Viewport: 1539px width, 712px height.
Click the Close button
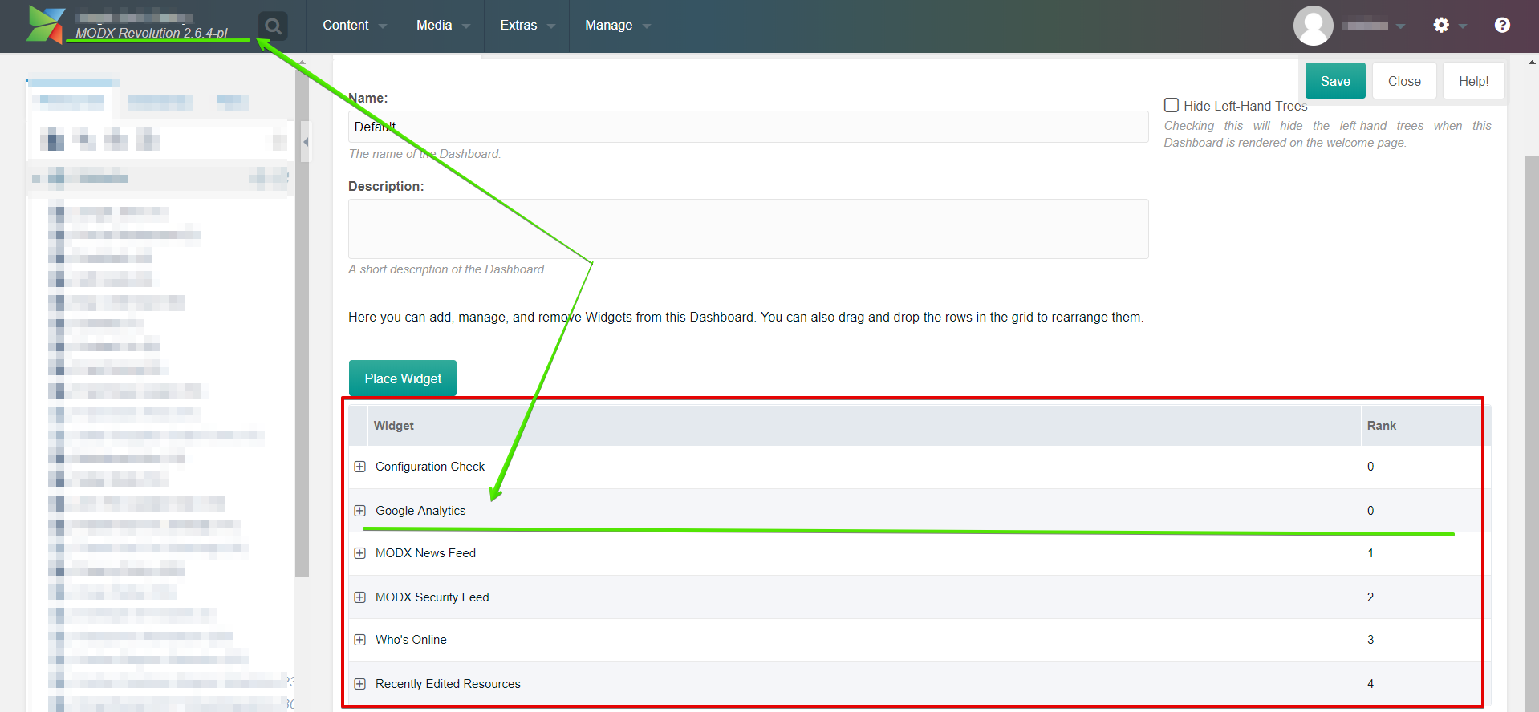coord(1404,81)
